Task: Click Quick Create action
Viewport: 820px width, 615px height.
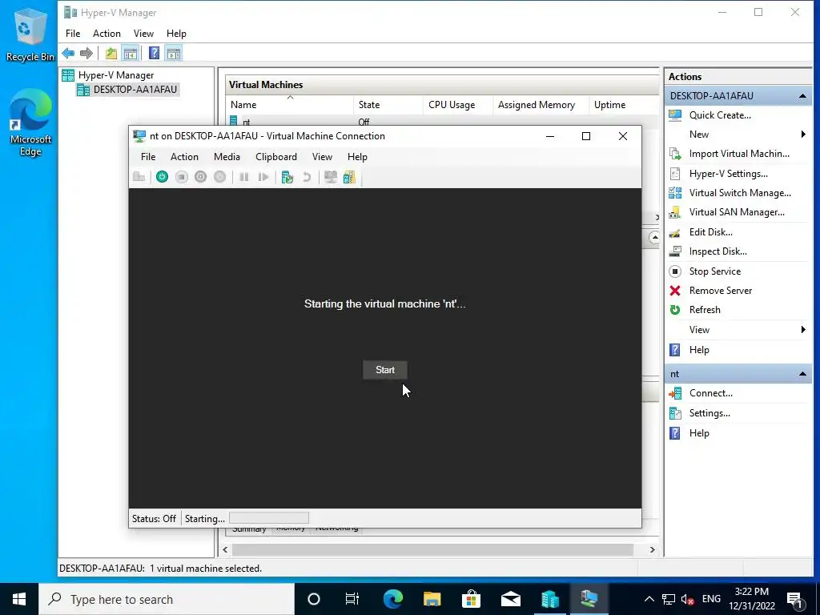Action: point(720,115)
